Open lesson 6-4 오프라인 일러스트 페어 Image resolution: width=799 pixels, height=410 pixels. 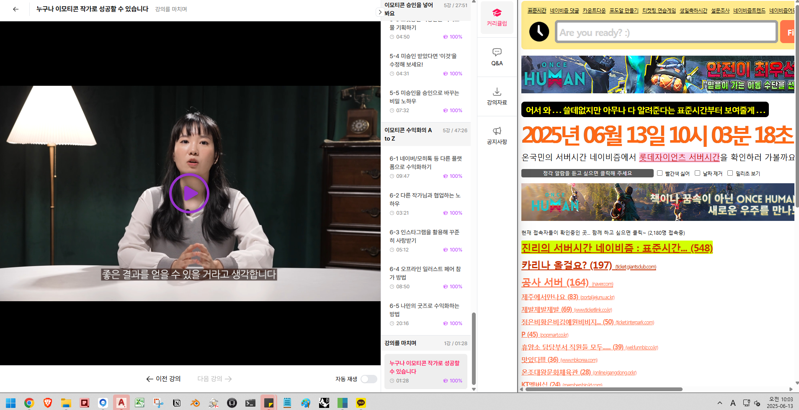[426, 277]
